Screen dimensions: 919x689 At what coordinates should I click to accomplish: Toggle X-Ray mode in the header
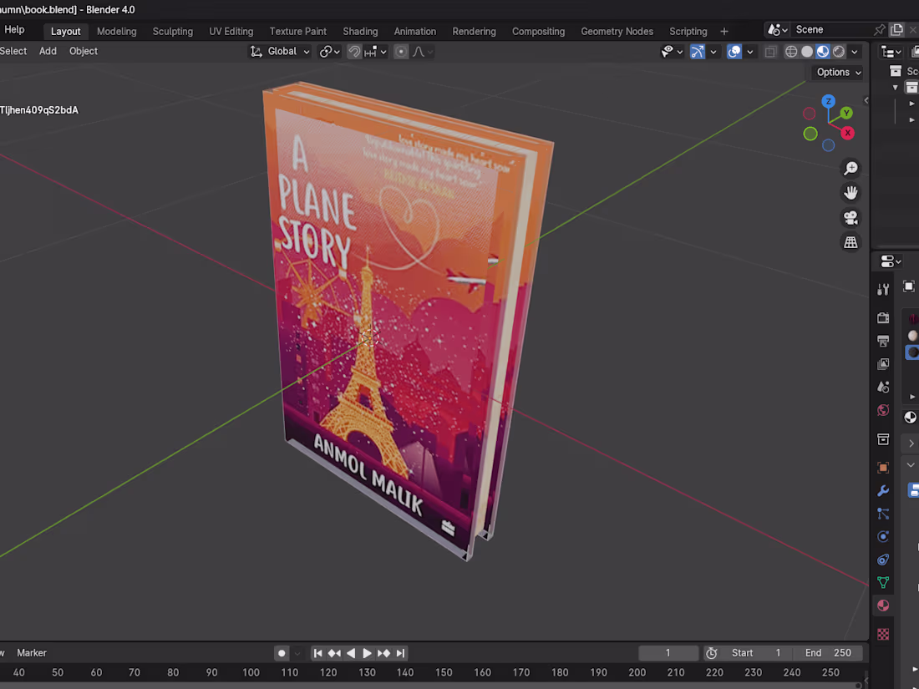(769, 51)
